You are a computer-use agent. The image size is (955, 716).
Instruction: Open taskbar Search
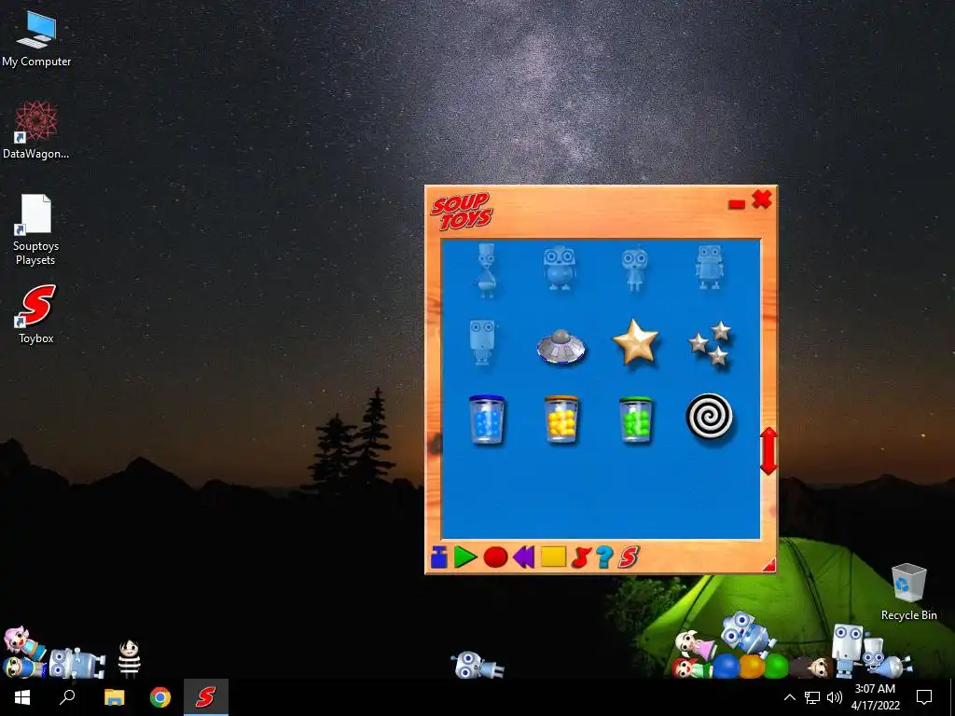coord(67,697)
